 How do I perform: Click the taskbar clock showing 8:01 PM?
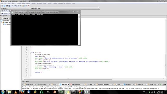click(x=160, y=92)
